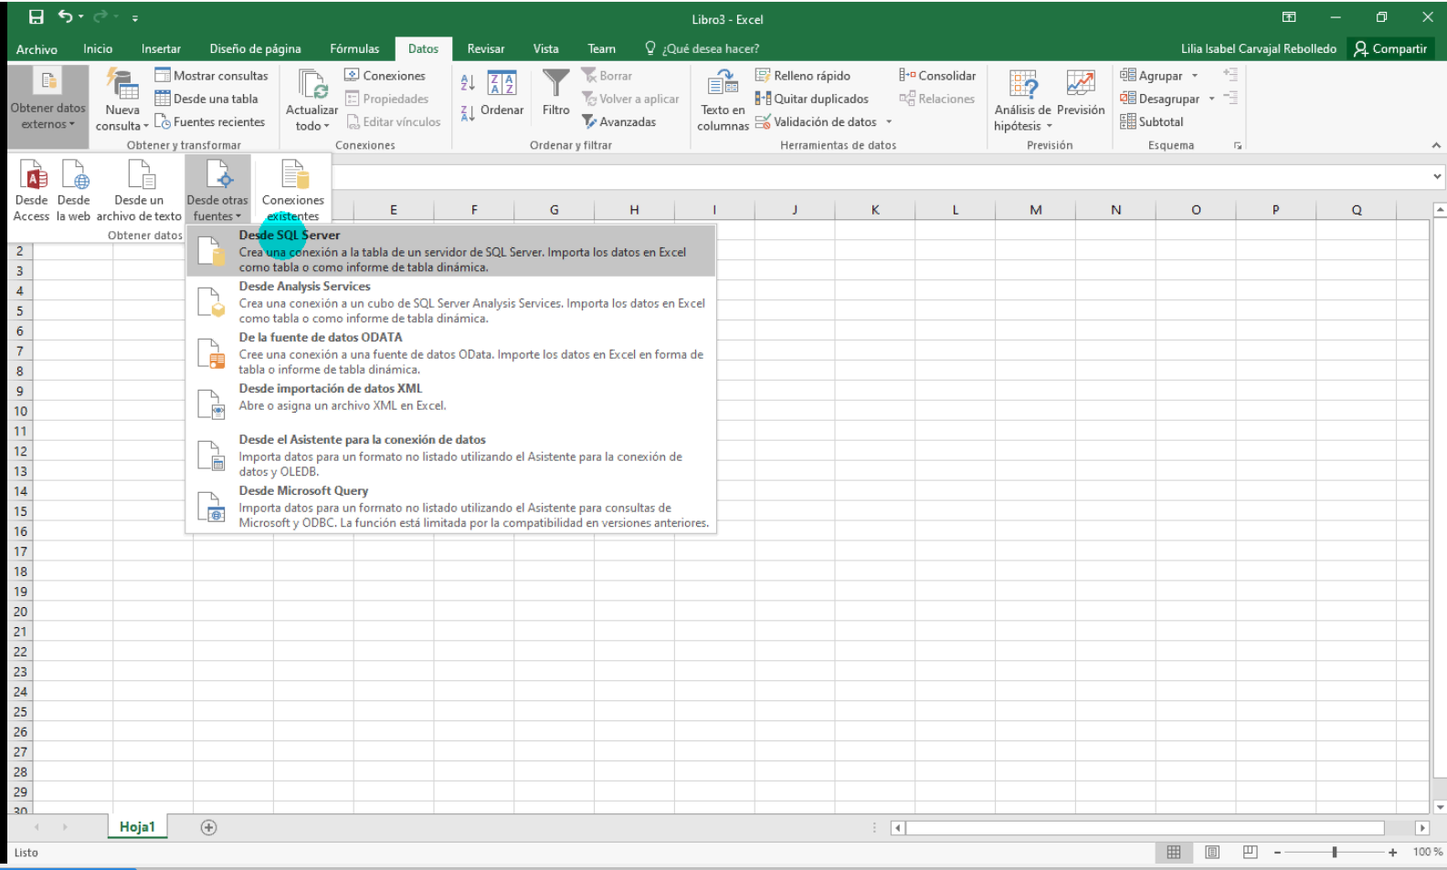This screenshot has width=1447, height=870.
Task: Toggle the Filtro funnel
Action: pyautogui.click(x=555, y=93)
